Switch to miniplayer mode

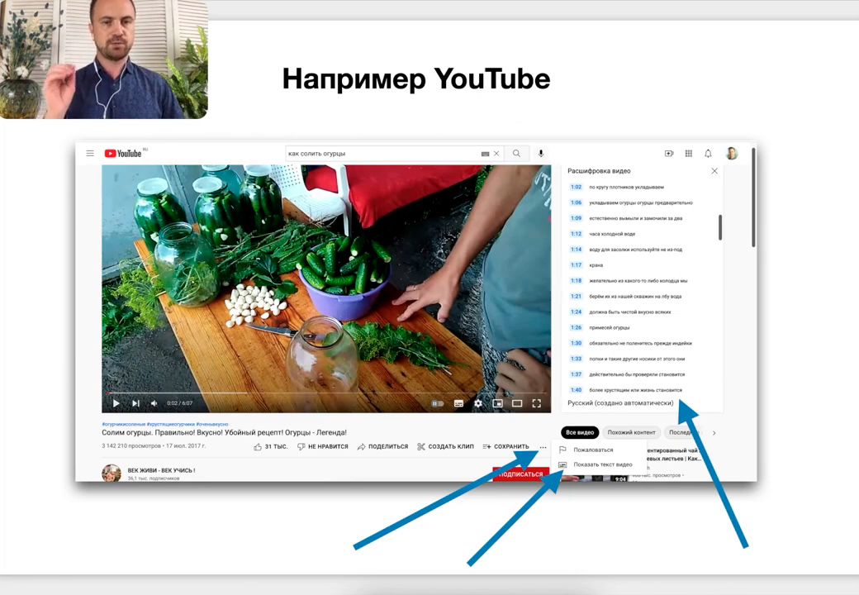[497, 403]
